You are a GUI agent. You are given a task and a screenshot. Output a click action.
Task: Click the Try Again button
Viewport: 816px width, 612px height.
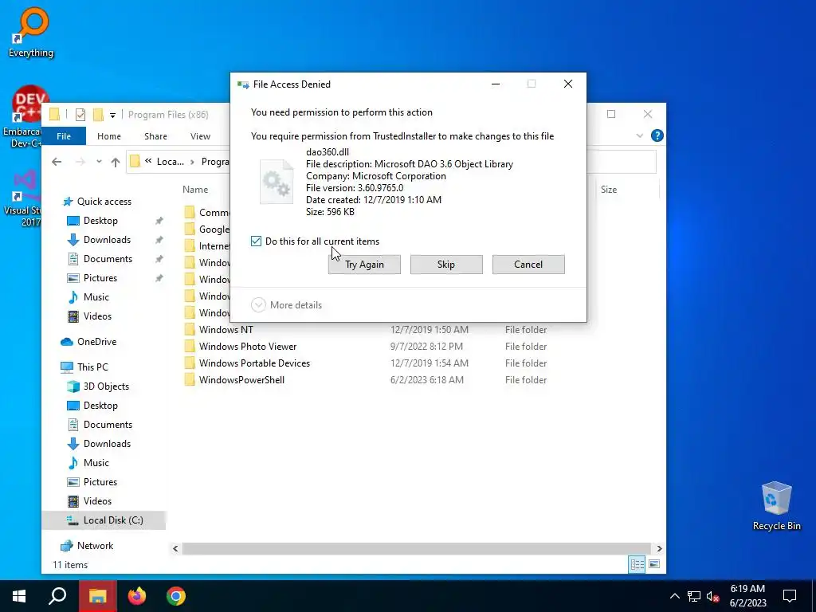click(364, 265)
